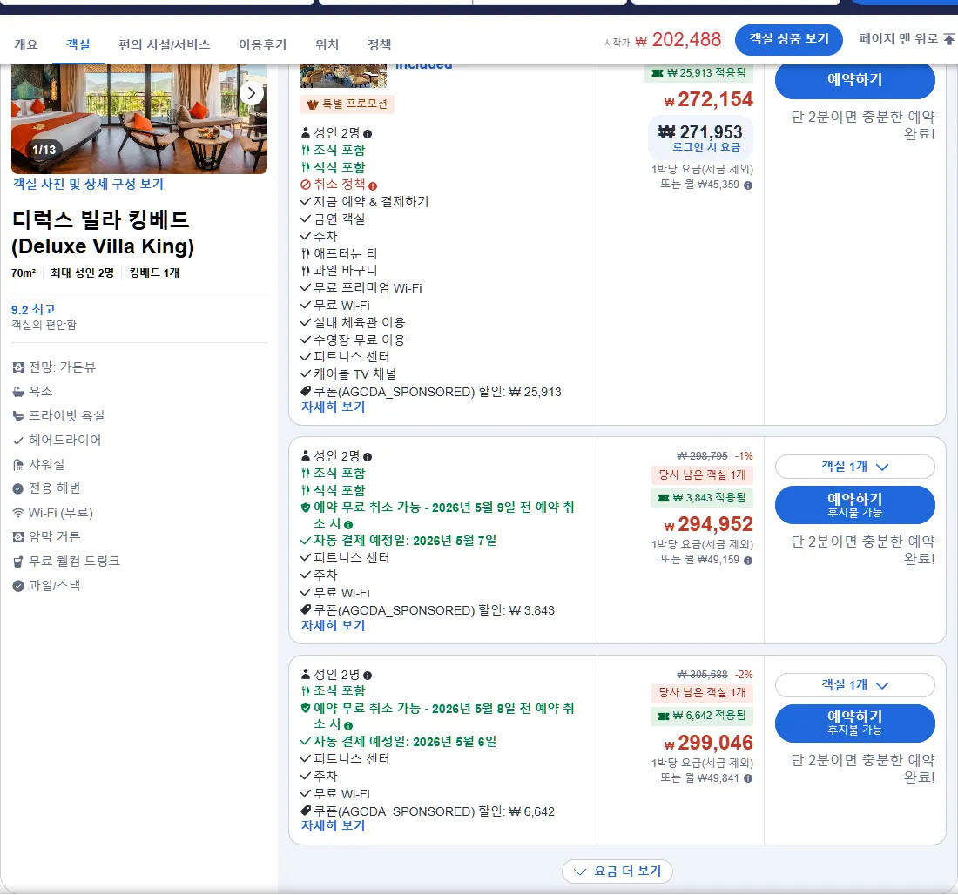Image resolution: width=958 pixels, height=895 pixels.
Task: Expand 요금 더 보기
Action: point(617,871)
